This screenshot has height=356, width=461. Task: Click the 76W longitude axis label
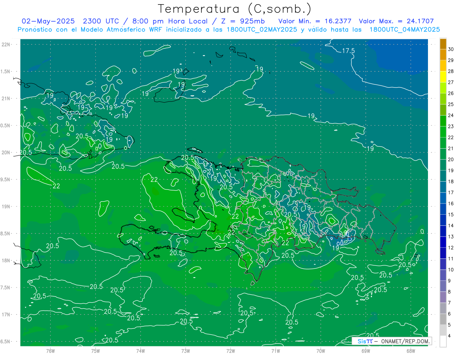click(50, 351)
